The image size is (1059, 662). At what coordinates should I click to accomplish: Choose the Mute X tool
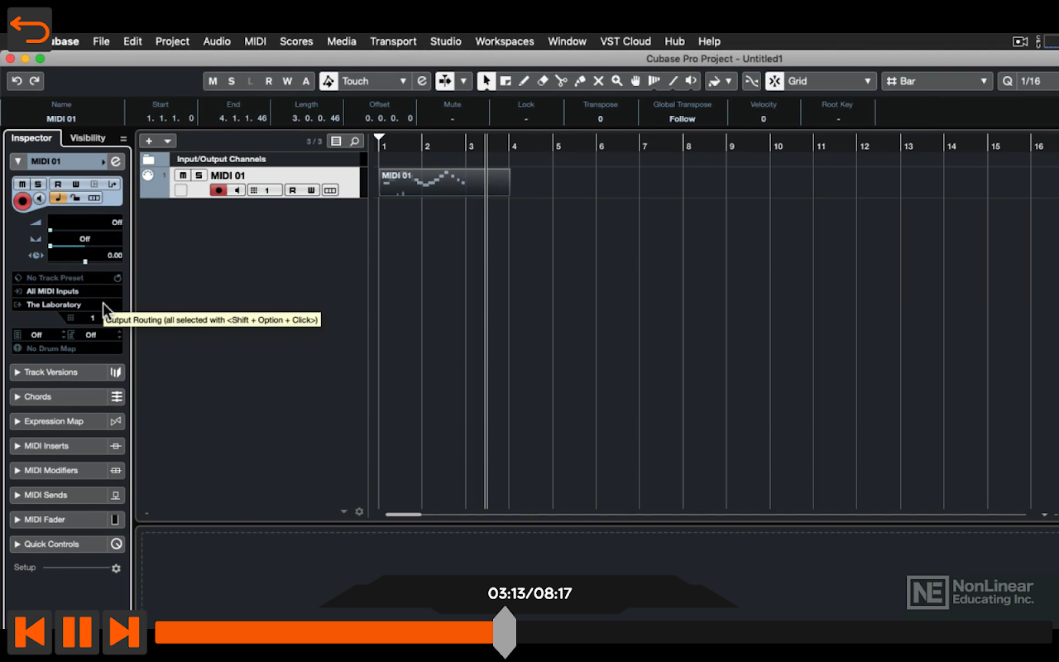[598, 81]
